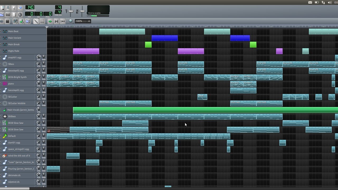Image resolution: width=338 pixels, height=190 pixels.
Task: Toggle the loop points button
Action: [56, 21]
